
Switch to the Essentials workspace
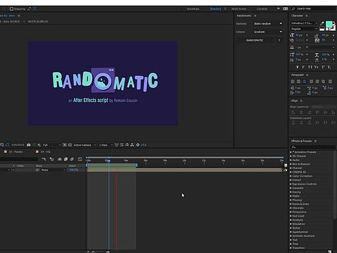click(193, 9)
